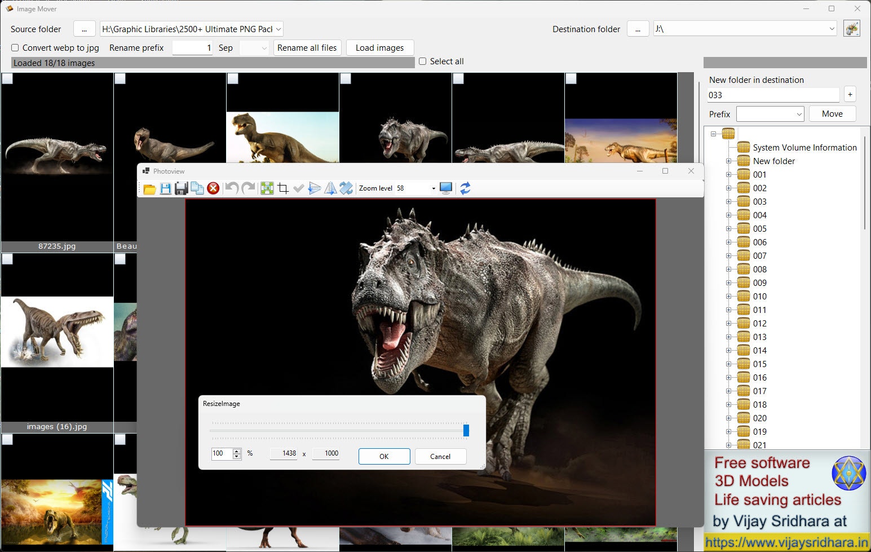Select folder 012 in the tree
The width and height of the screenshot is (871, 552).
759,324
